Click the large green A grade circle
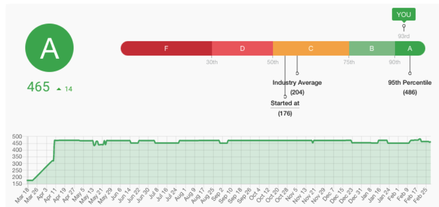Screen dimensions: 439x207 (x=49, y=48)
